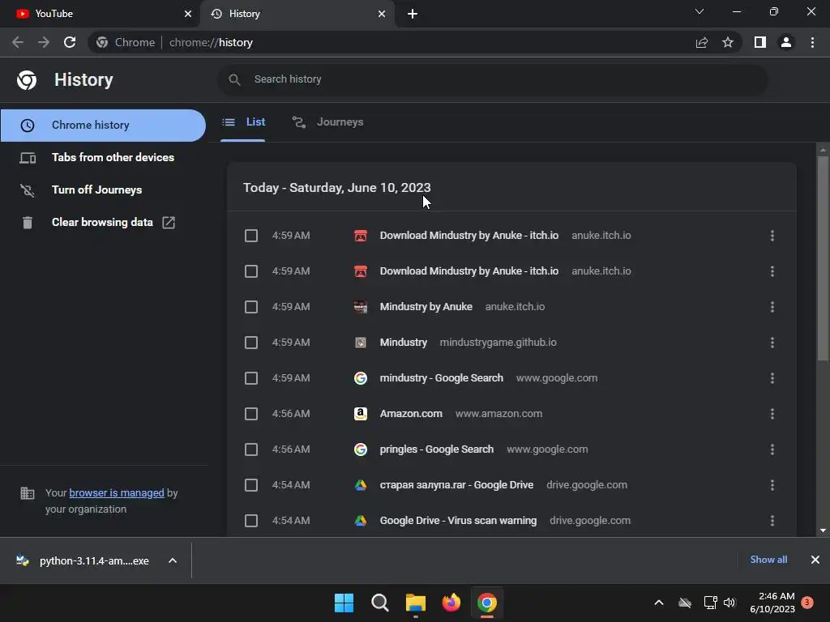Switch to the List tab
830x622 pixels.
(243, 122)
